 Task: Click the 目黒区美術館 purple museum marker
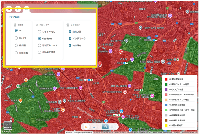(58, 74)
